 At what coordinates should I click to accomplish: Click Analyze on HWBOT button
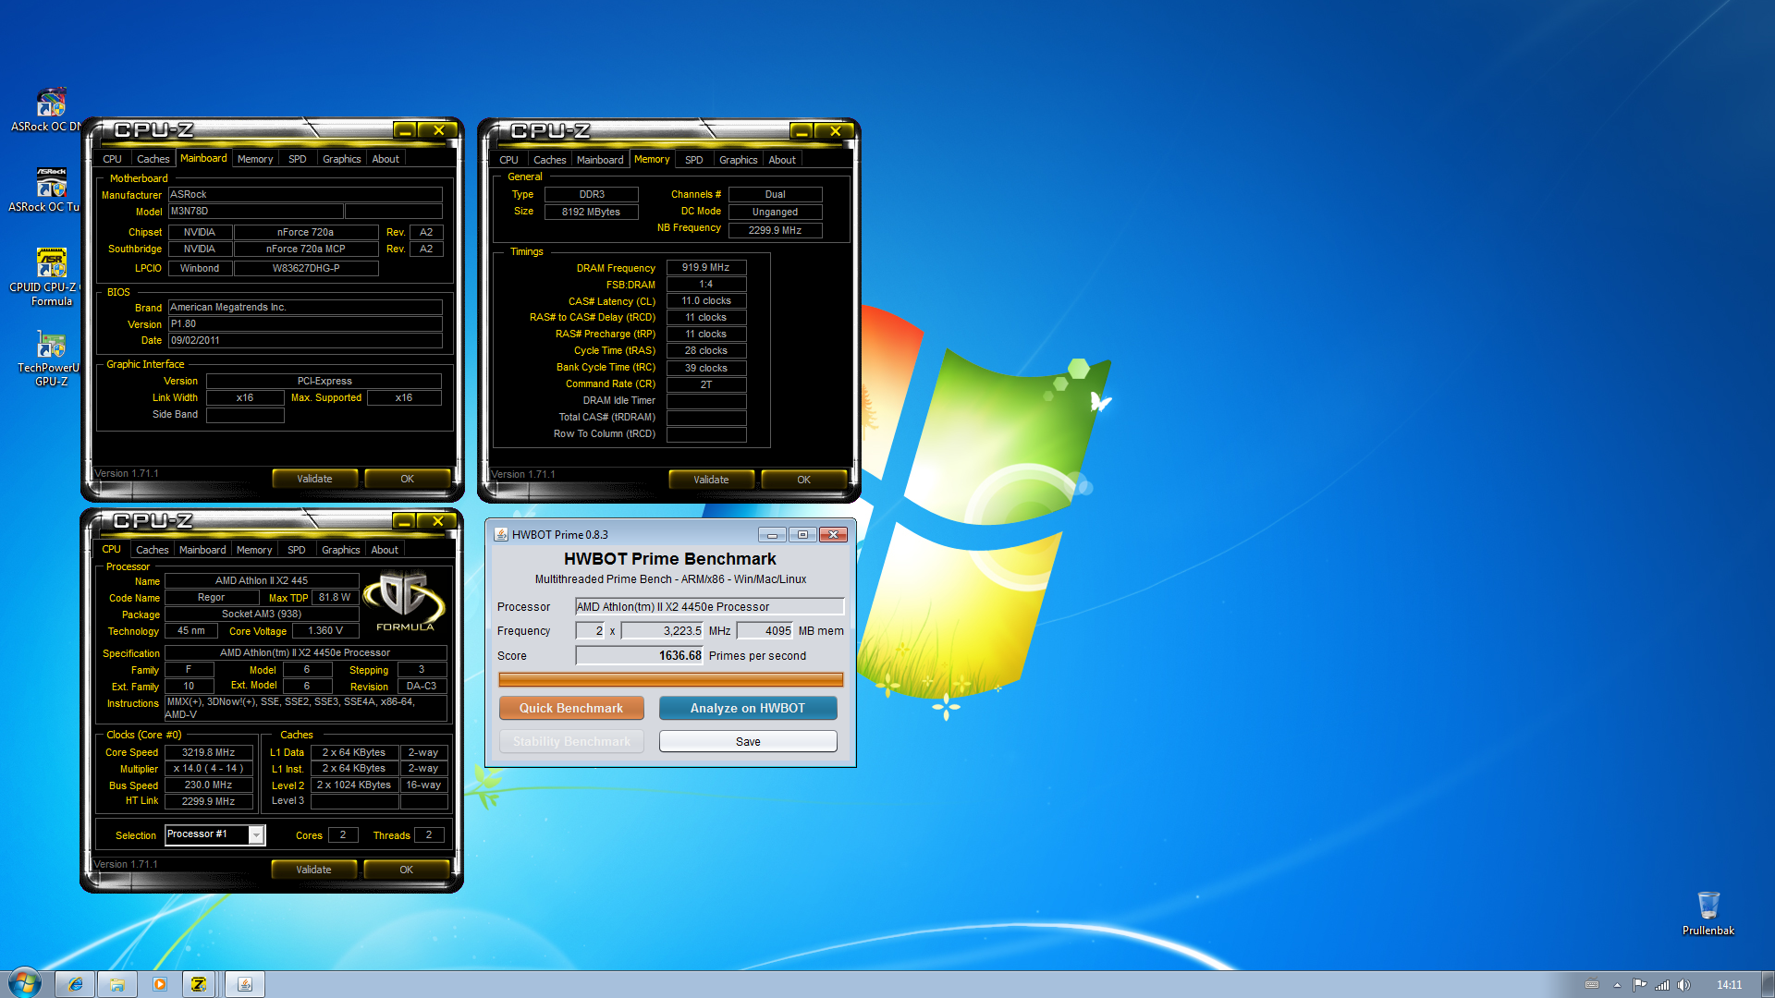[748, 708]
